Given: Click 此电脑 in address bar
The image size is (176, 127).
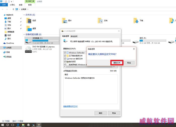Looking at the screenshot, I should pyautogui.click(x=24, y=9).
